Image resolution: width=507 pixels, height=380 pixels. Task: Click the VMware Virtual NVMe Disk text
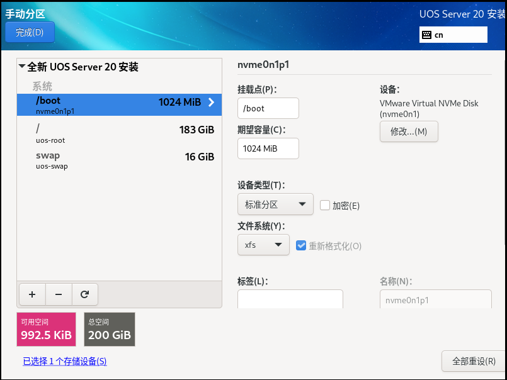pyautogui.click(x=429, y=109)
